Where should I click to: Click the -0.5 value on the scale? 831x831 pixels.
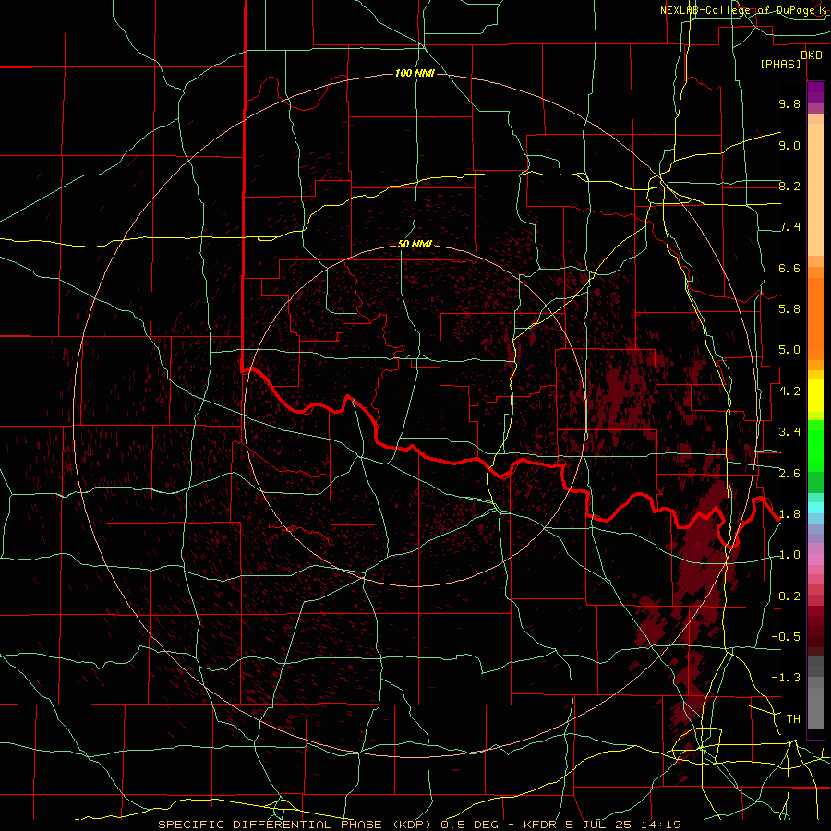click(786, 637)
